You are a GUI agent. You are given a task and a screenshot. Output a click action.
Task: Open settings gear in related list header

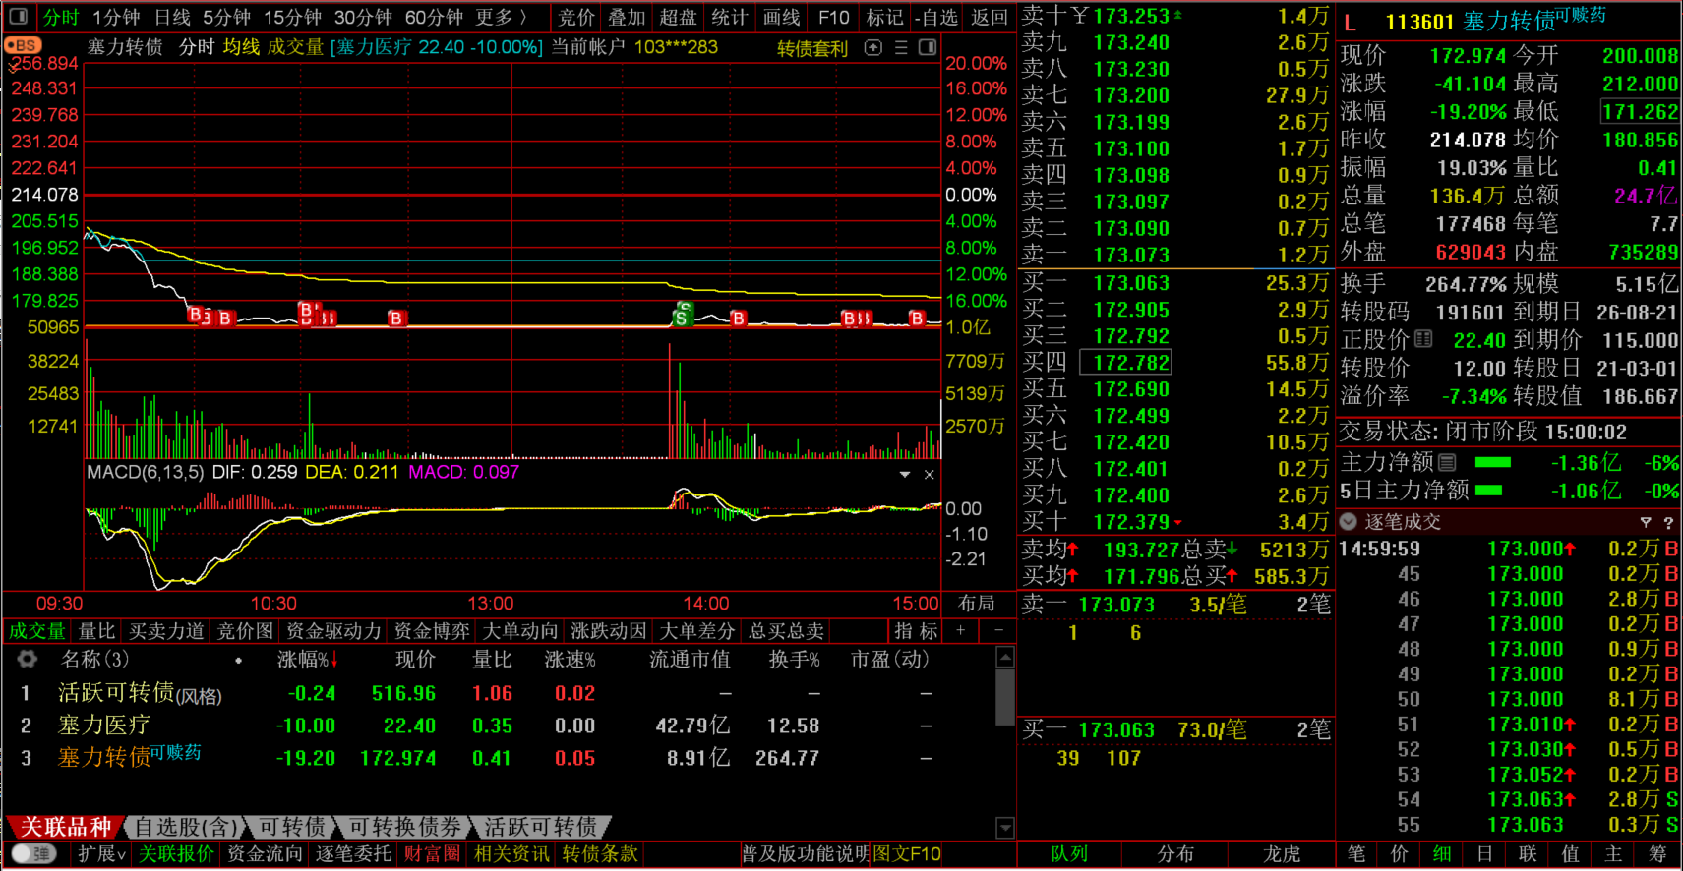point(28,660)
